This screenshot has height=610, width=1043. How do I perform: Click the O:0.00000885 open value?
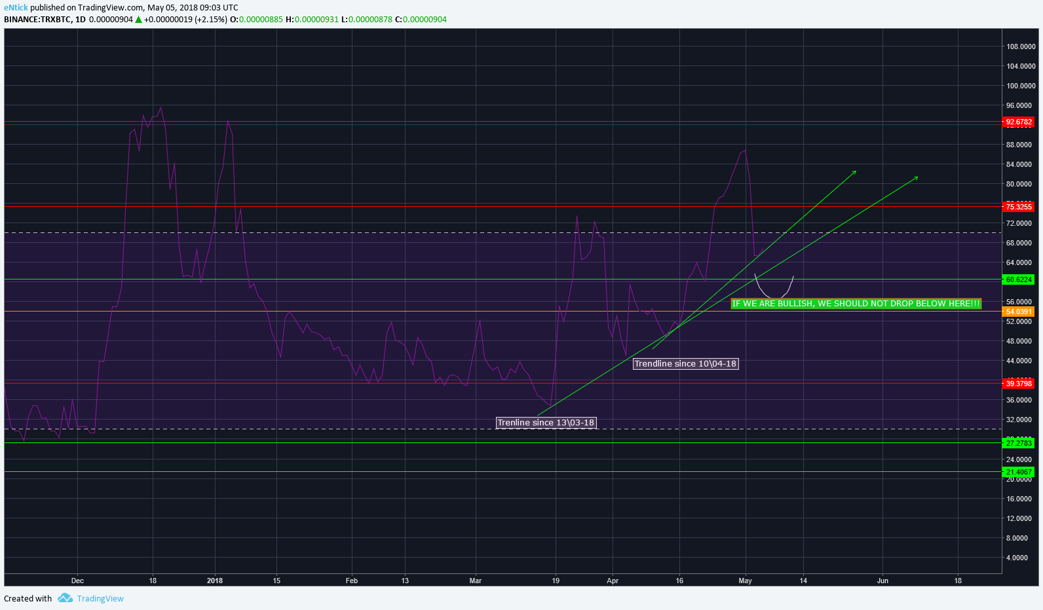pyautogui.click(x=256, y=20)
